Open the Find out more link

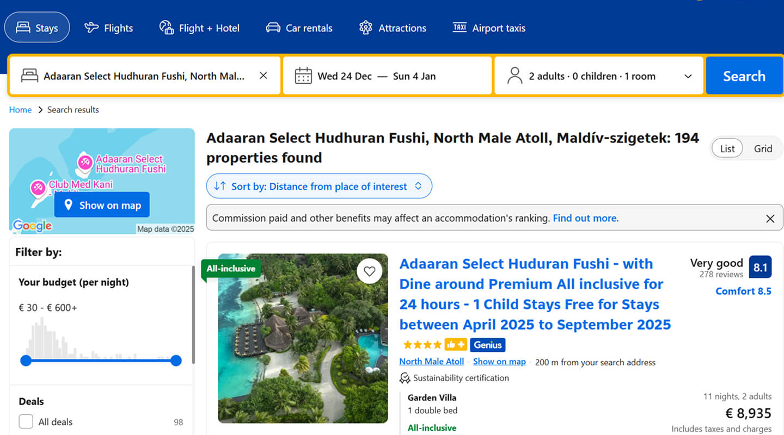click(586, 218)
